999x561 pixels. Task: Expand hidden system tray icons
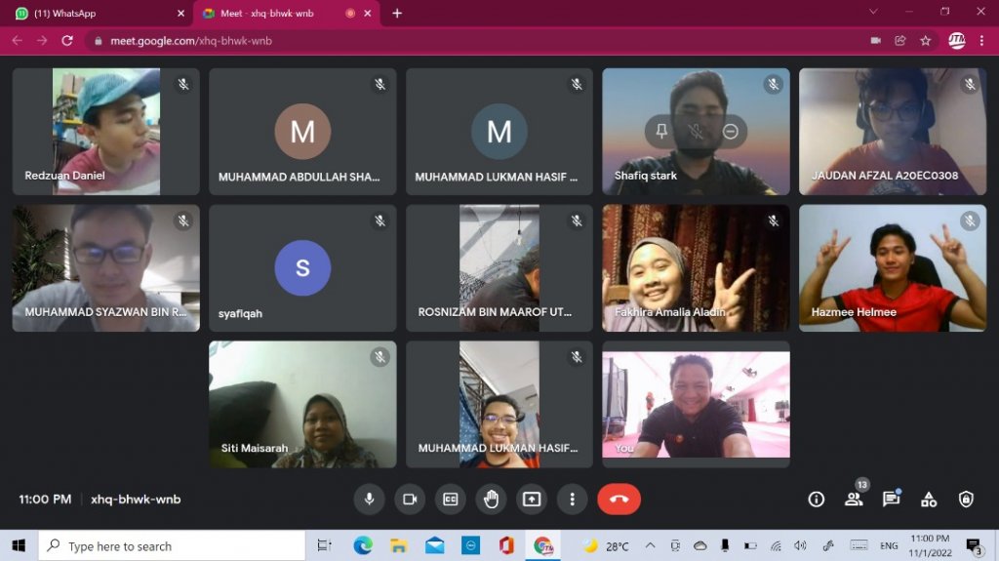point(650,545)
